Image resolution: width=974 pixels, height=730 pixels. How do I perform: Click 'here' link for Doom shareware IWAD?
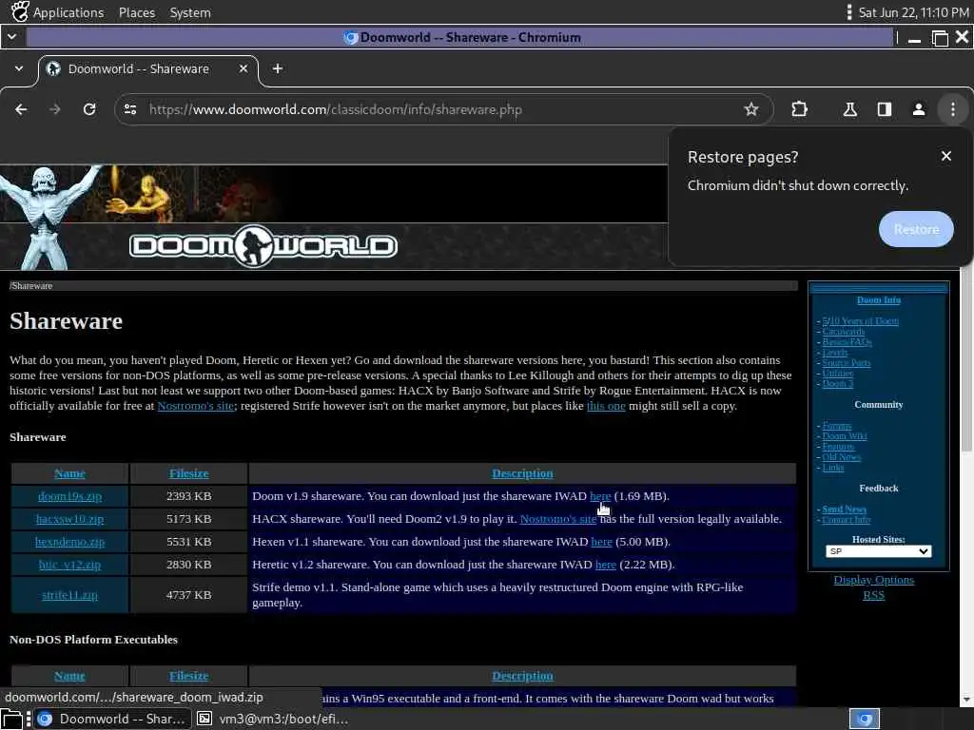(600, 496)
